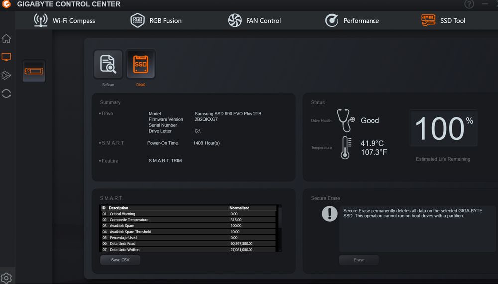Image resolution: width=498 pixels, height=284 pixels.
Task: Click the 41.9°C temperature reading
Action: (372, 143)
